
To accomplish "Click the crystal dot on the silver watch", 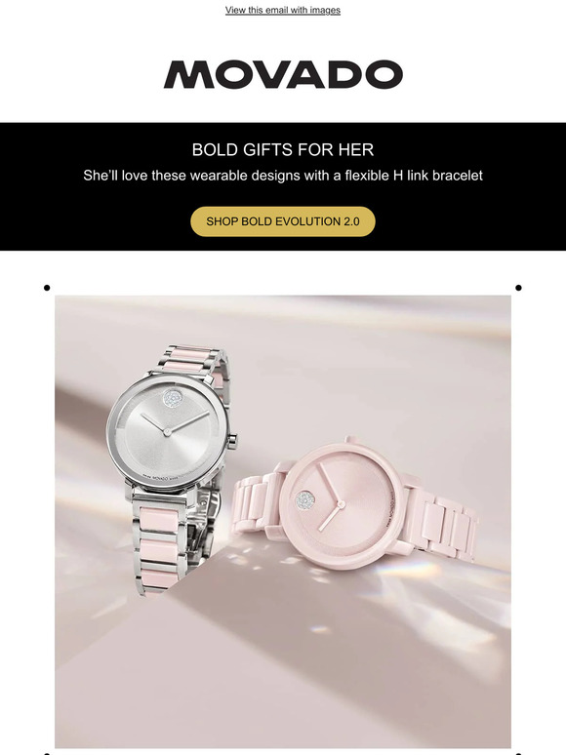I will coord(172,398).
